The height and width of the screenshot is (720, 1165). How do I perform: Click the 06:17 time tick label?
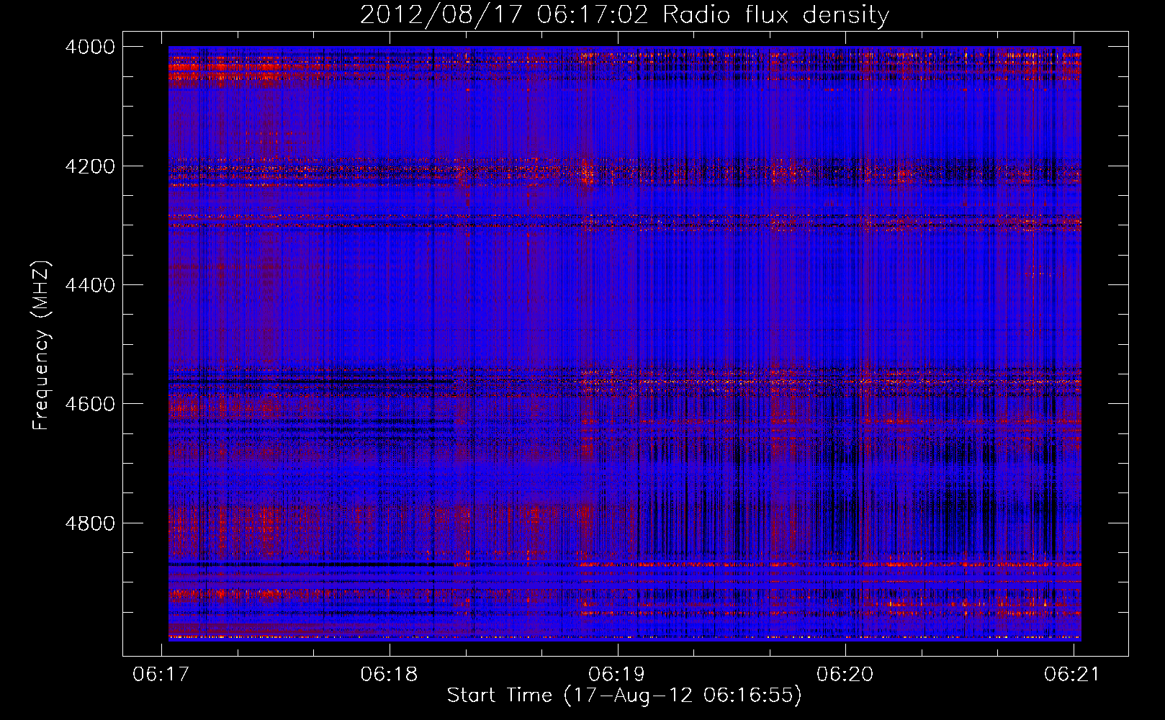point(161,674)
